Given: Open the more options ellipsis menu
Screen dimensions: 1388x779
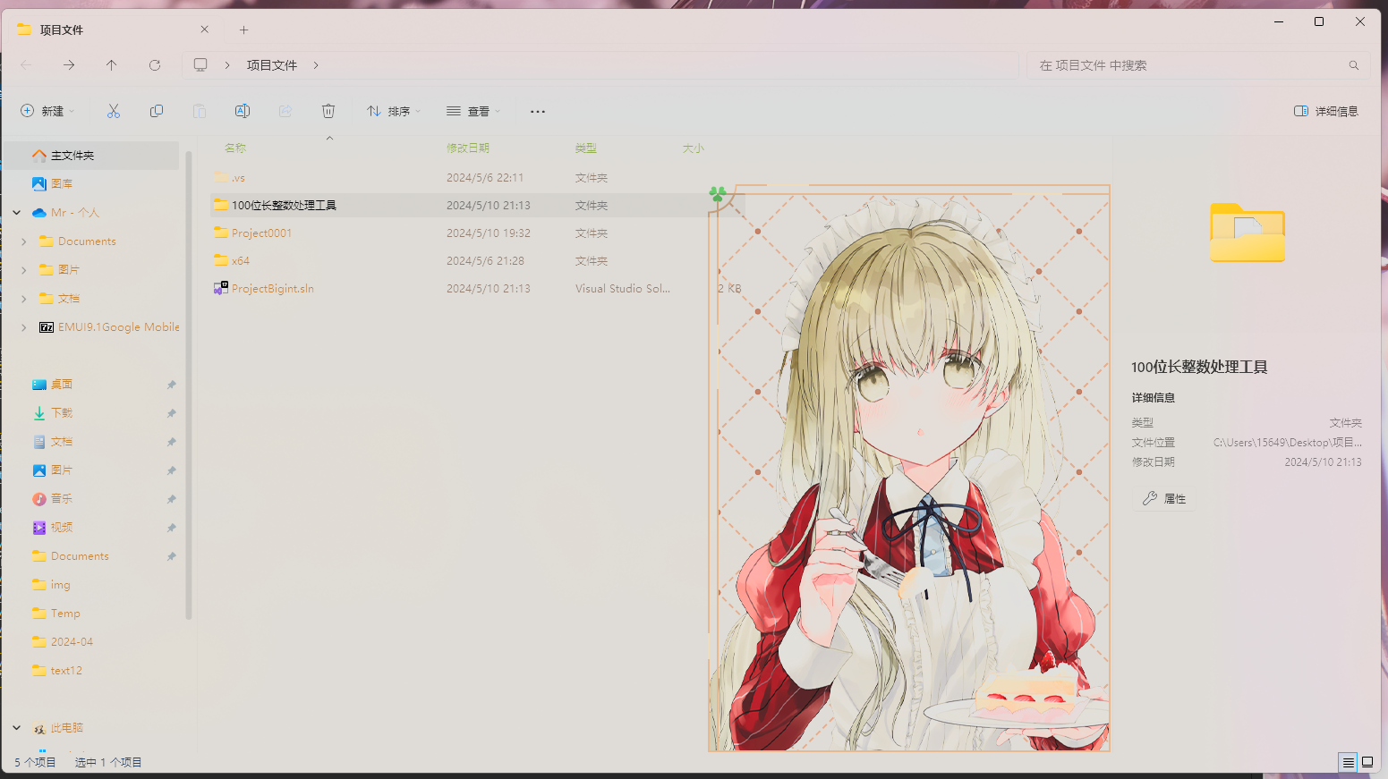Looking at the screenshot, I should click(x=537, y=111).
